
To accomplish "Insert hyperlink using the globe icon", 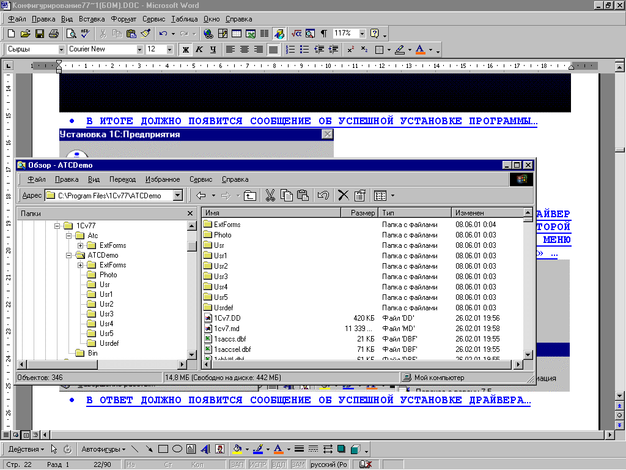I will click(208, 34).
